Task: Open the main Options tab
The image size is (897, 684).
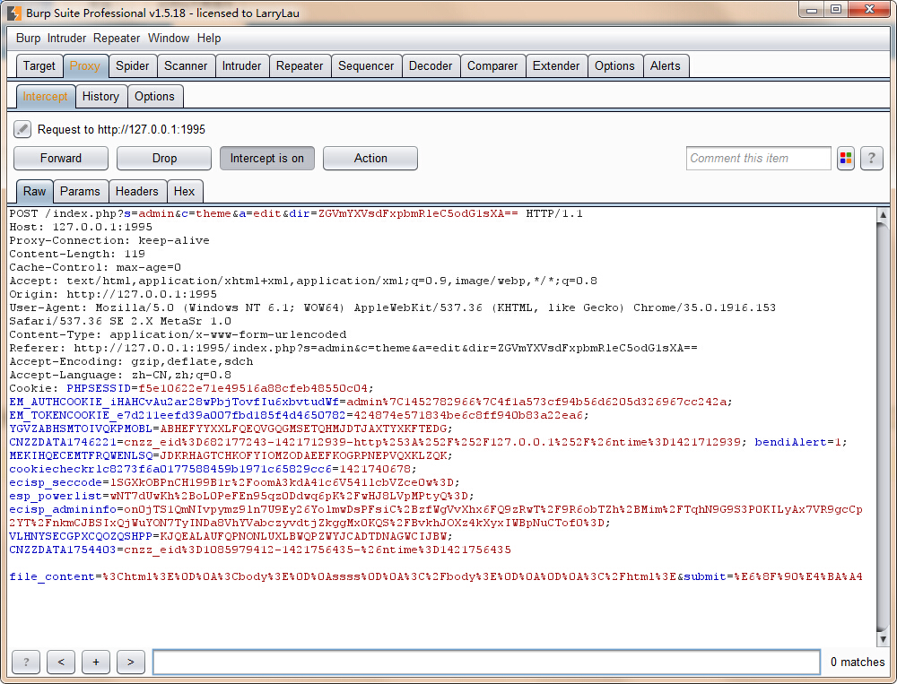Action: click(x=614, y=65)
